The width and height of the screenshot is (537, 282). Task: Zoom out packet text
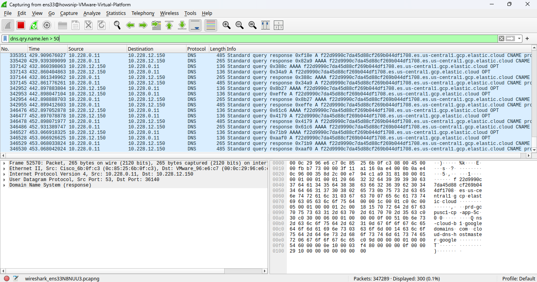pos(240,25)
